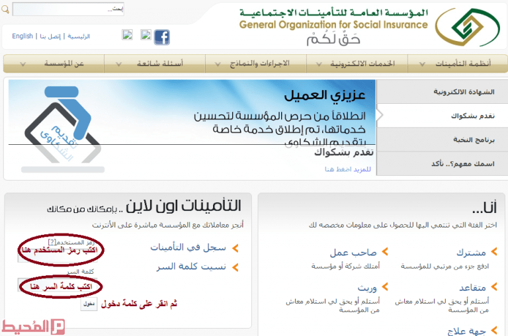Choose the وريث category link
The height and width of the screenshot is (336, 508).
click(367, 288)
